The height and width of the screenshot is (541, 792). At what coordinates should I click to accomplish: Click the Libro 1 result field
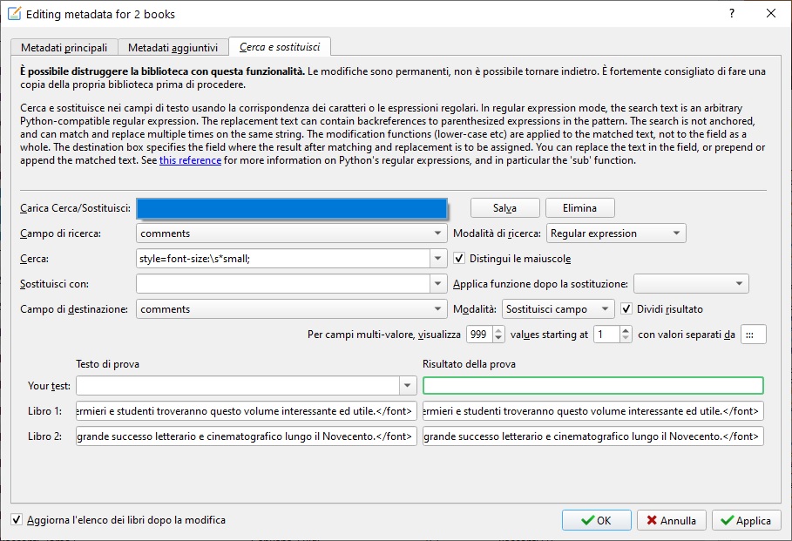tap(593, 411)
